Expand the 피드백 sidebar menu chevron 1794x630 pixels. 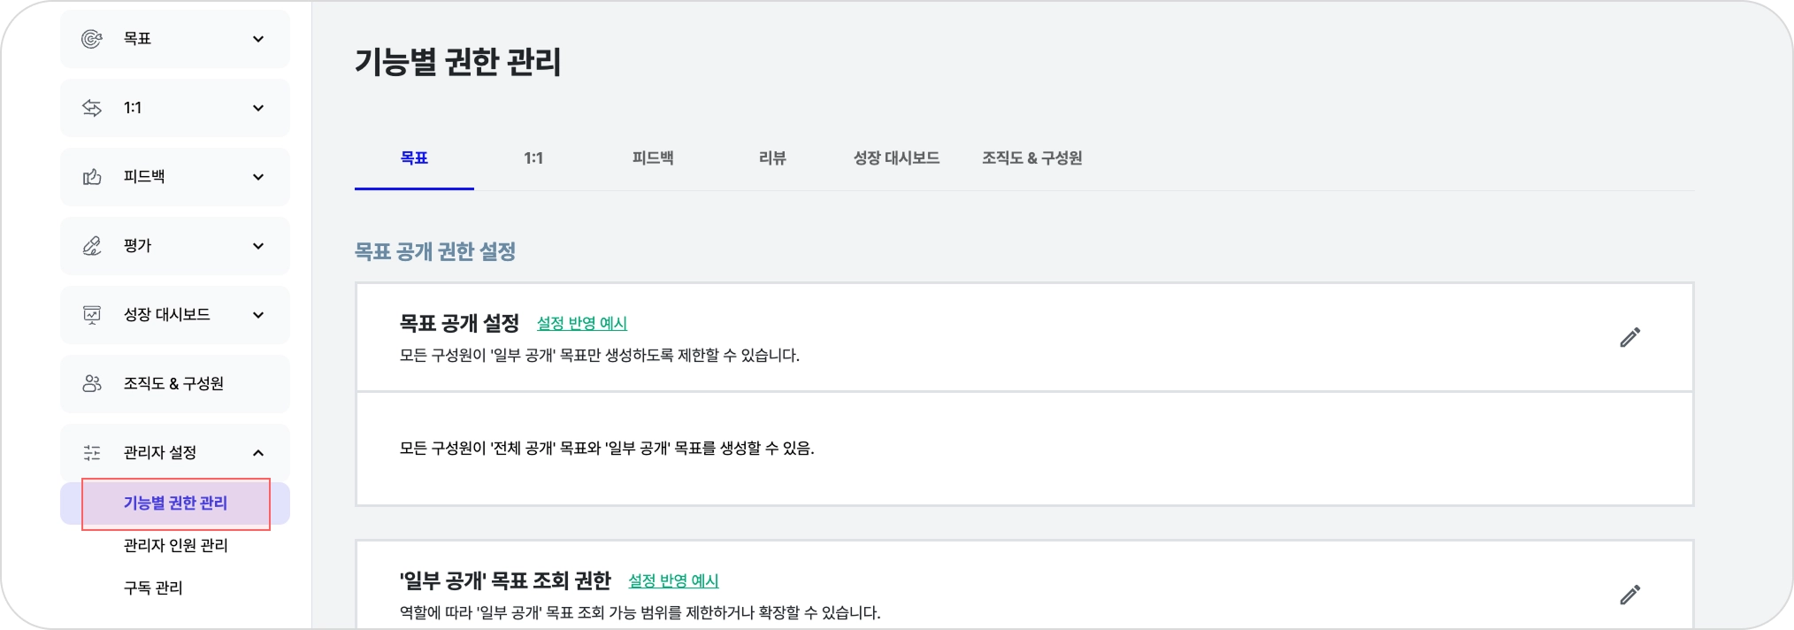258,177
